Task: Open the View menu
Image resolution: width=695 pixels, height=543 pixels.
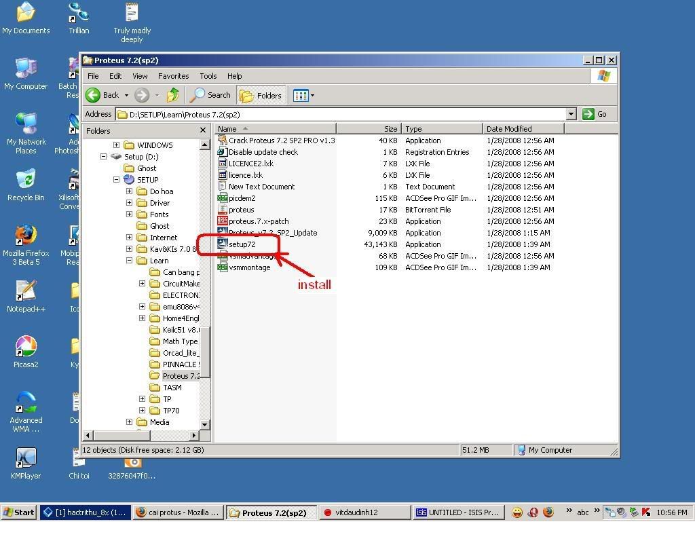Action: click(140, 76)
